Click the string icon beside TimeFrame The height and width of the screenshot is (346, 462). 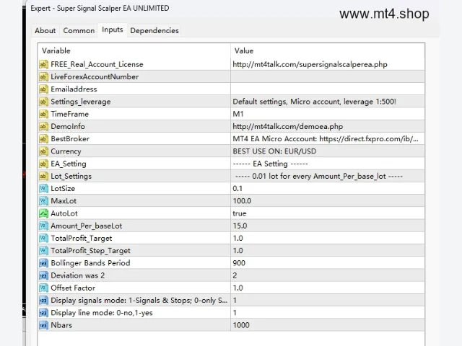click(43, 114)
